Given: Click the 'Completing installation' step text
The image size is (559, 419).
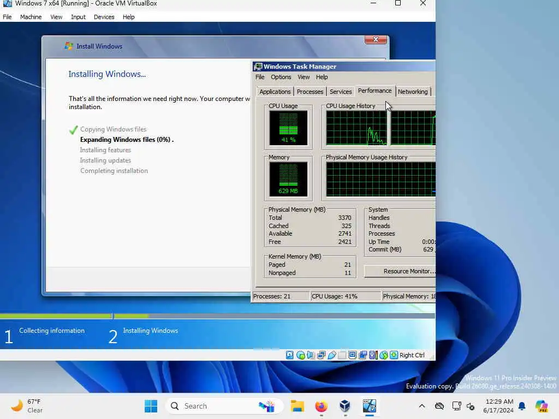Looking at the screenshot, I should click(x=114, y=171).
